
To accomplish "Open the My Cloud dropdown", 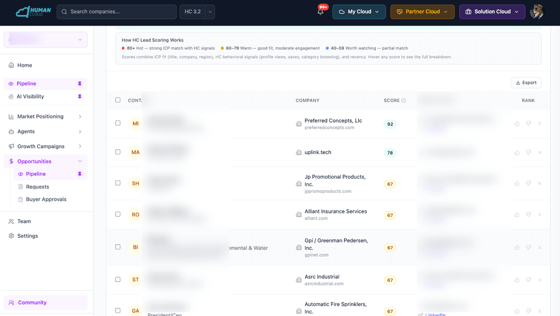I will 359,12.
